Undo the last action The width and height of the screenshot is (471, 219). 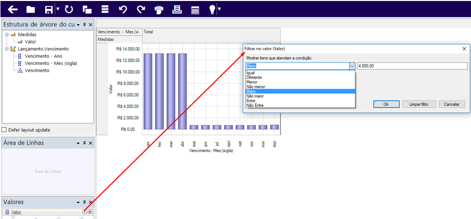tap(123, 9)
